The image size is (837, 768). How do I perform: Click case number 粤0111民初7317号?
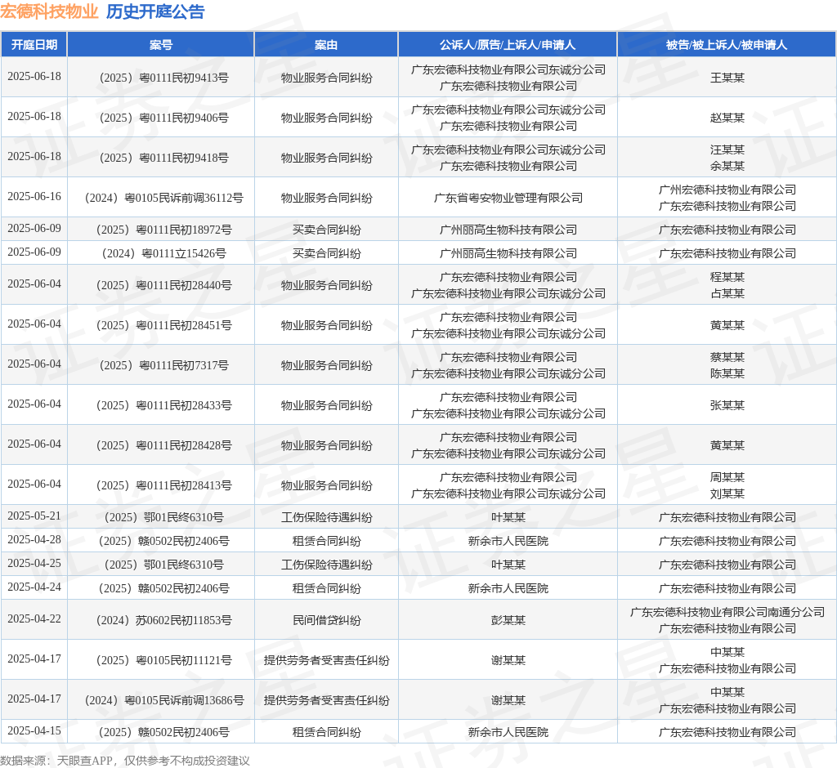tap(163, 365)
